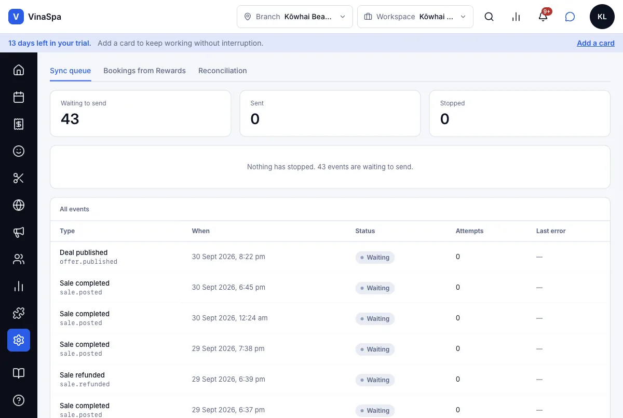Open the receipt/sales icon in sidebar
This screenshot has width=623, height=418.
pos(19,124)
